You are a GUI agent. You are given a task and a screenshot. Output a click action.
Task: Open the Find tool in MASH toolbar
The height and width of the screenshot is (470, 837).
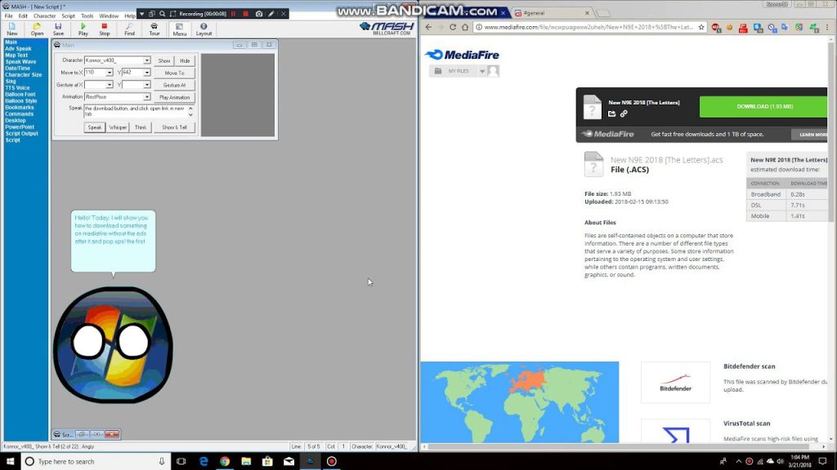click(129, 29)
